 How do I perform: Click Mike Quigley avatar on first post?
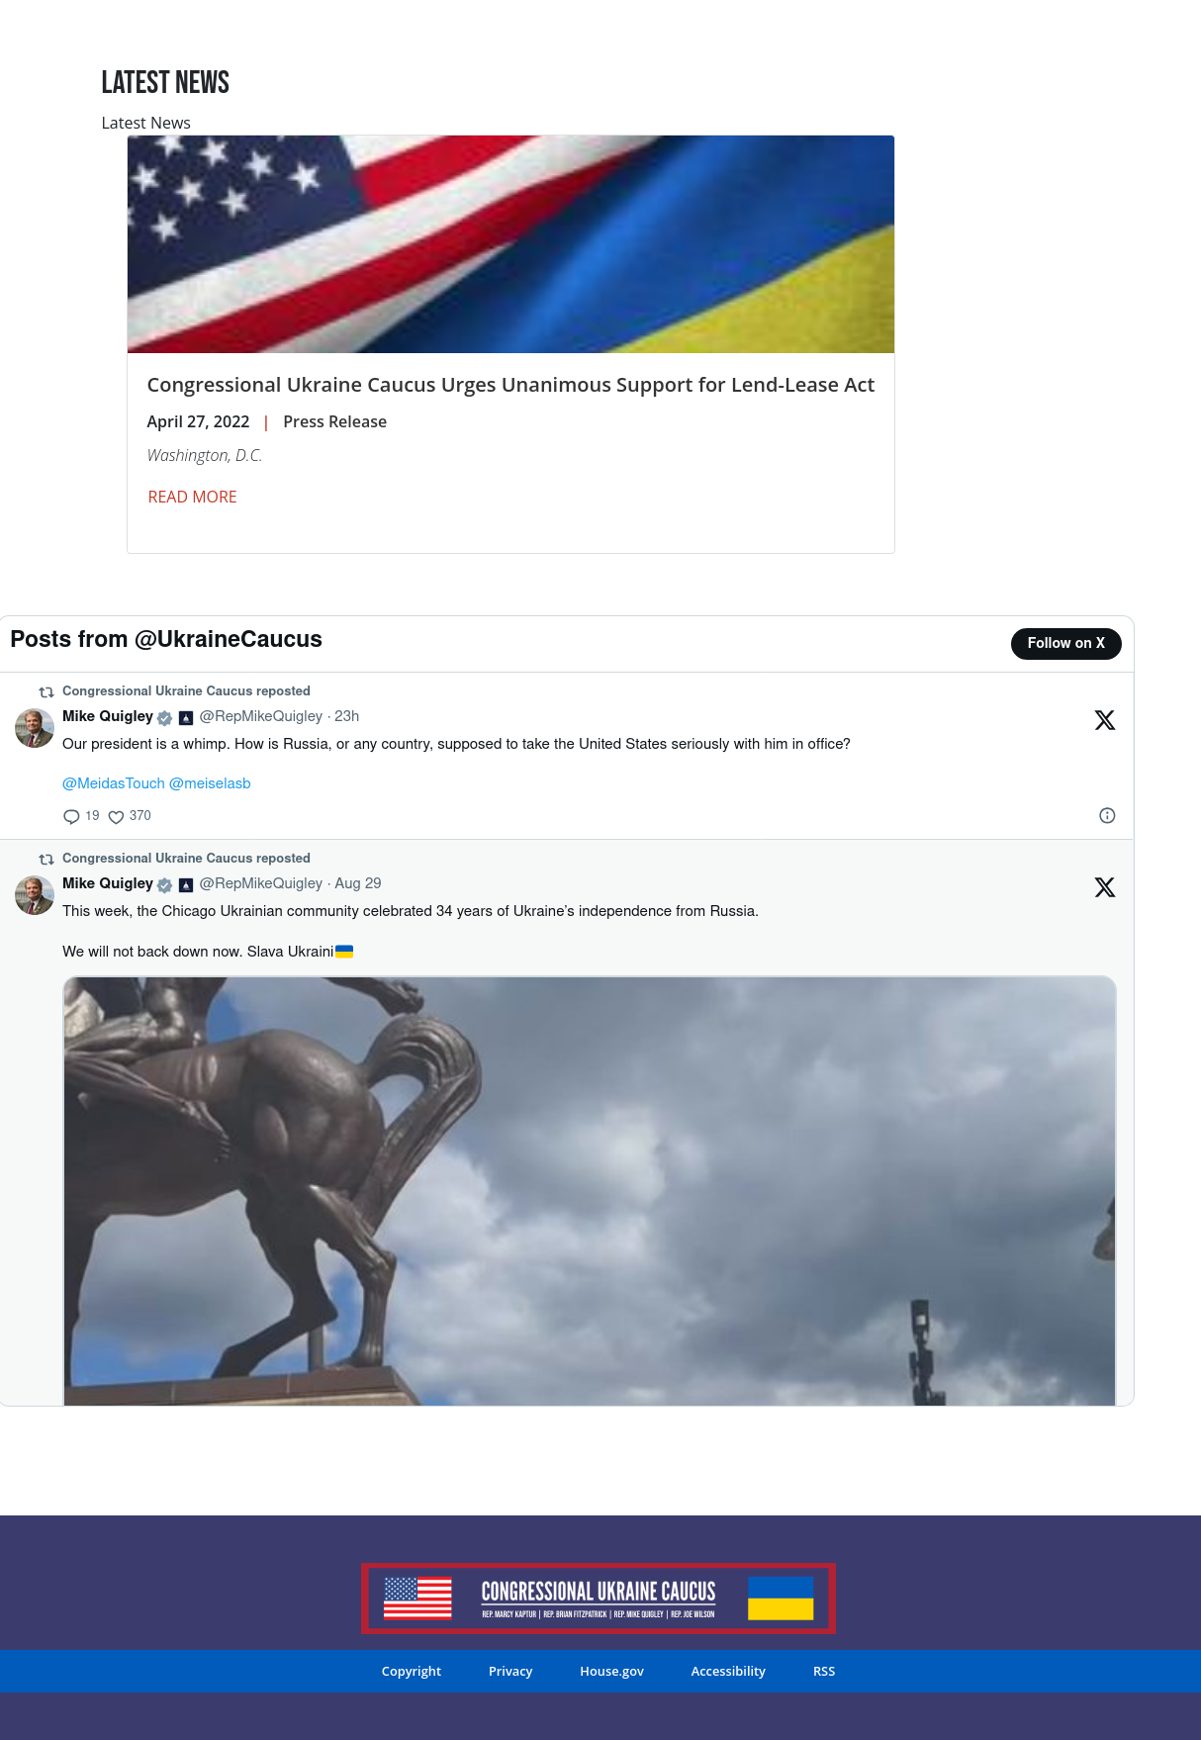click(x=35, y=728)
